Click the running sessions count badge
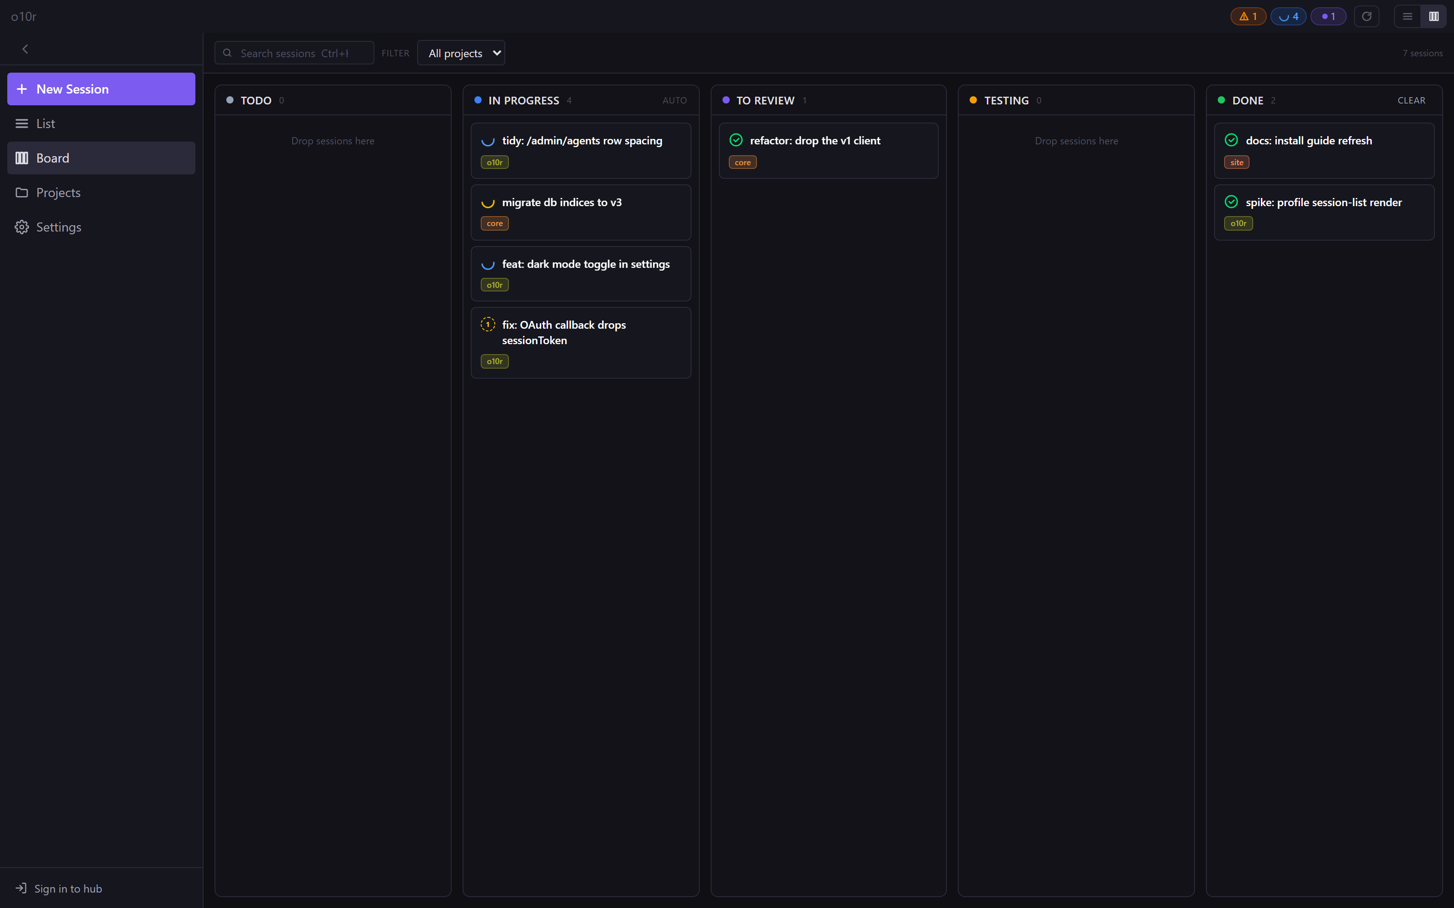 [x=1288, y=16]
